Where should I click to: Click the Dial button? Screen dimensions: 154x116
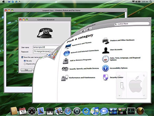click(27, 70)
